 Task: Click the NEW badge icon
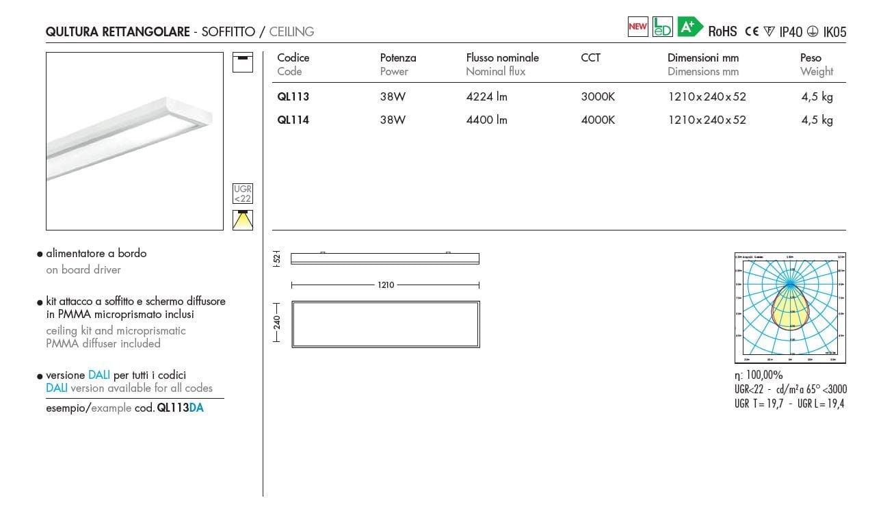pos(637,27)
